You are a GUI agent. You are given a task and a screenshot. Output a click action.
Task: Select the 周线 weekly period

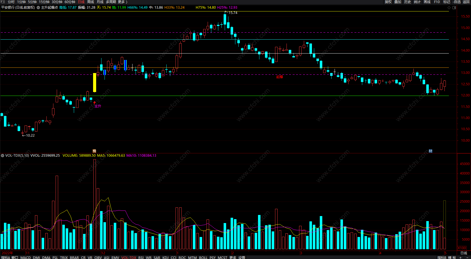pyautogui.click(x=91, y=2)
